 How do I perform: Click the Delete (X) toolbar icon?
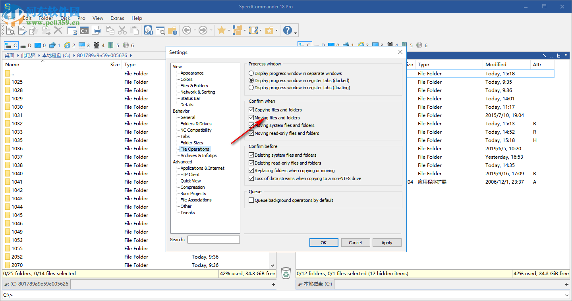[x=58, y=30]
